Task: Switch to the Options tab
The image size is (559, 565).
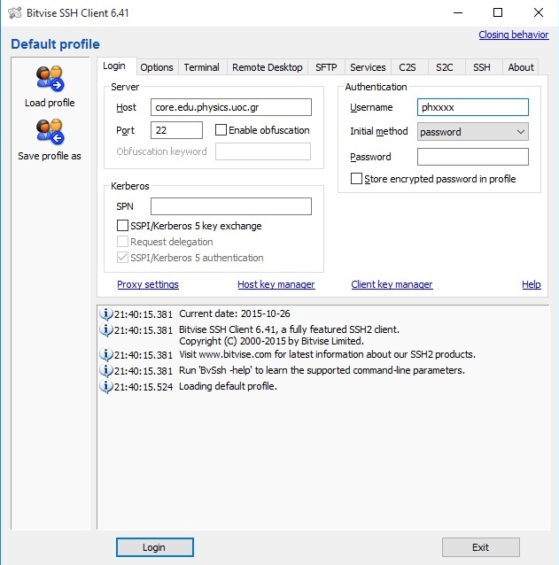Action: (157, 67)
